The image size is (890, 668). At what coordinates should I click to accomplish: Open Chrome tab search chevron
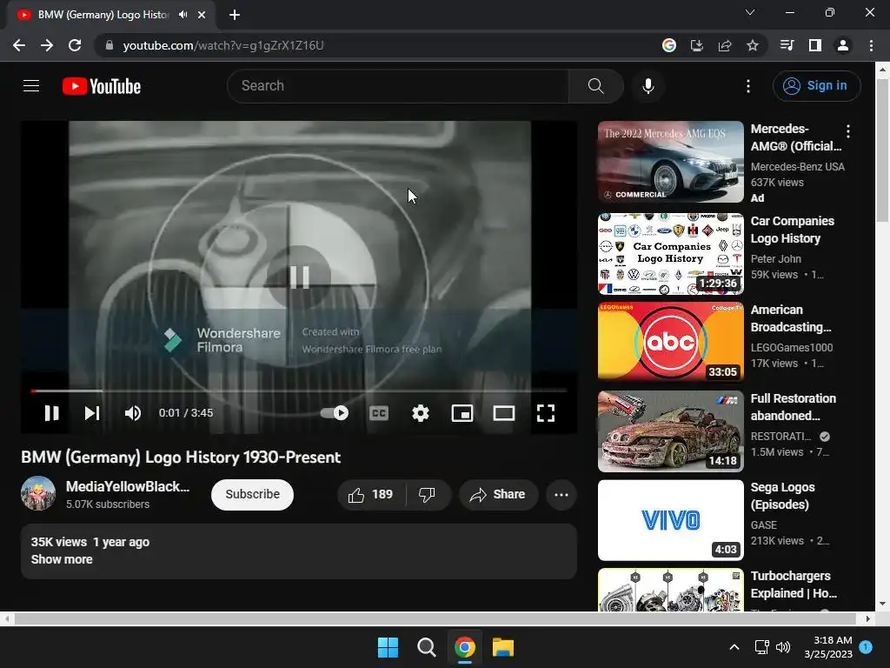pyautogui.click(x=750, y=12)
